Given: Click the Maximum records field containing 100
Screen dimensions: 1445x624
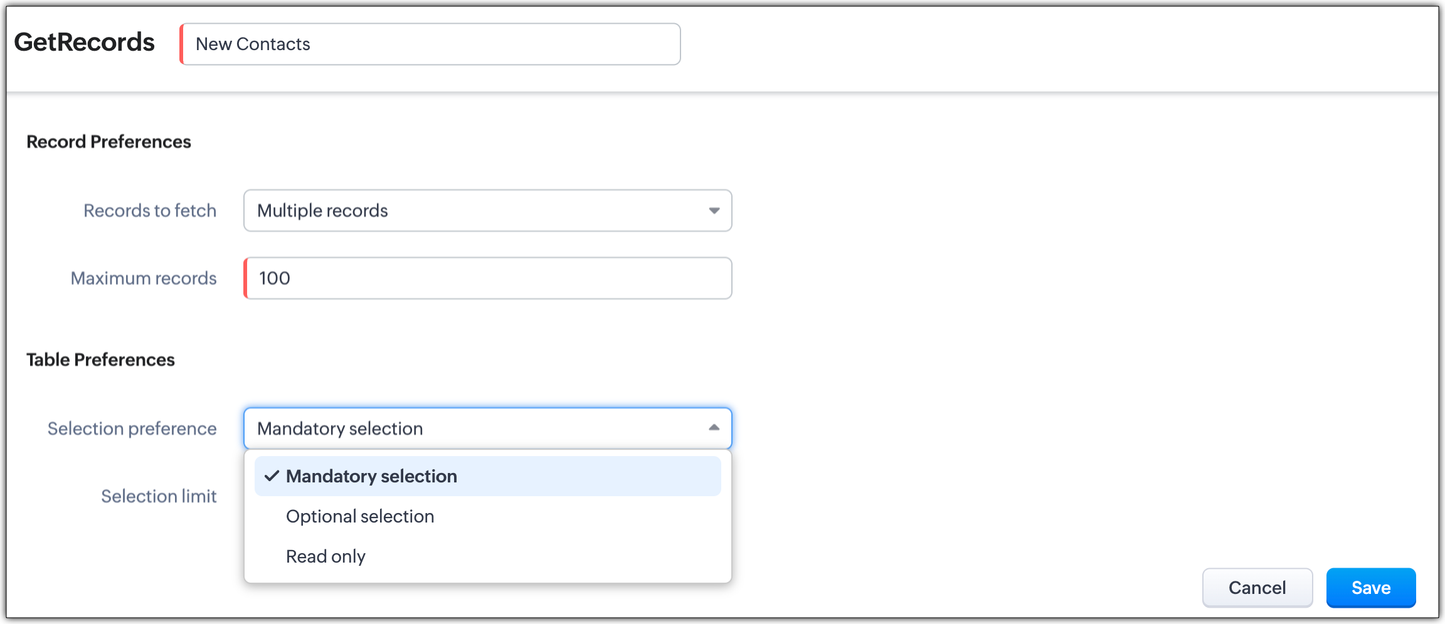Looking at the screenshot, I should (x=489, y=278).
